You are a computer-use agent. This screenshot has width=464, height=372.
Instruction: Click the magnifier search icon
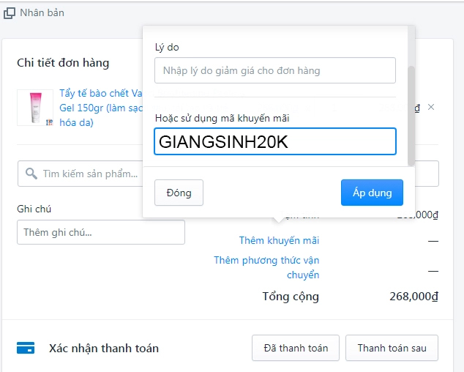pyautogui.click(x=31, y=174)
